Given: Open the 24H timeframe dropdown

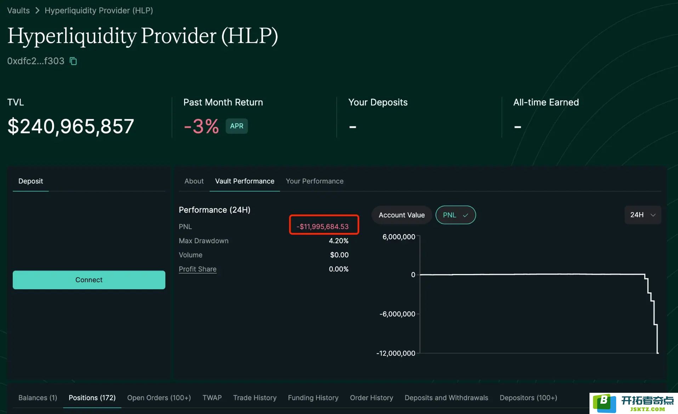Looking at the screenshot, I should tap(643, 215).
